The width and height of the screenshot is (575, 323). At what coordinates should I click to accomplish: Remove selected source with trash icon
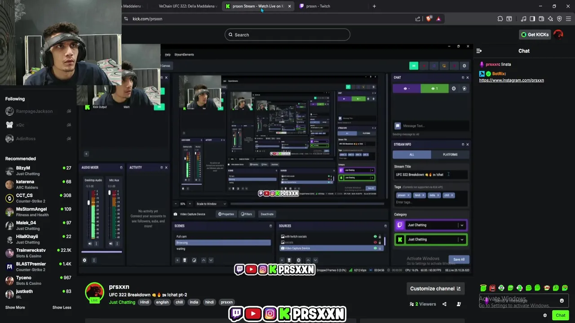(x=289, y=260)
